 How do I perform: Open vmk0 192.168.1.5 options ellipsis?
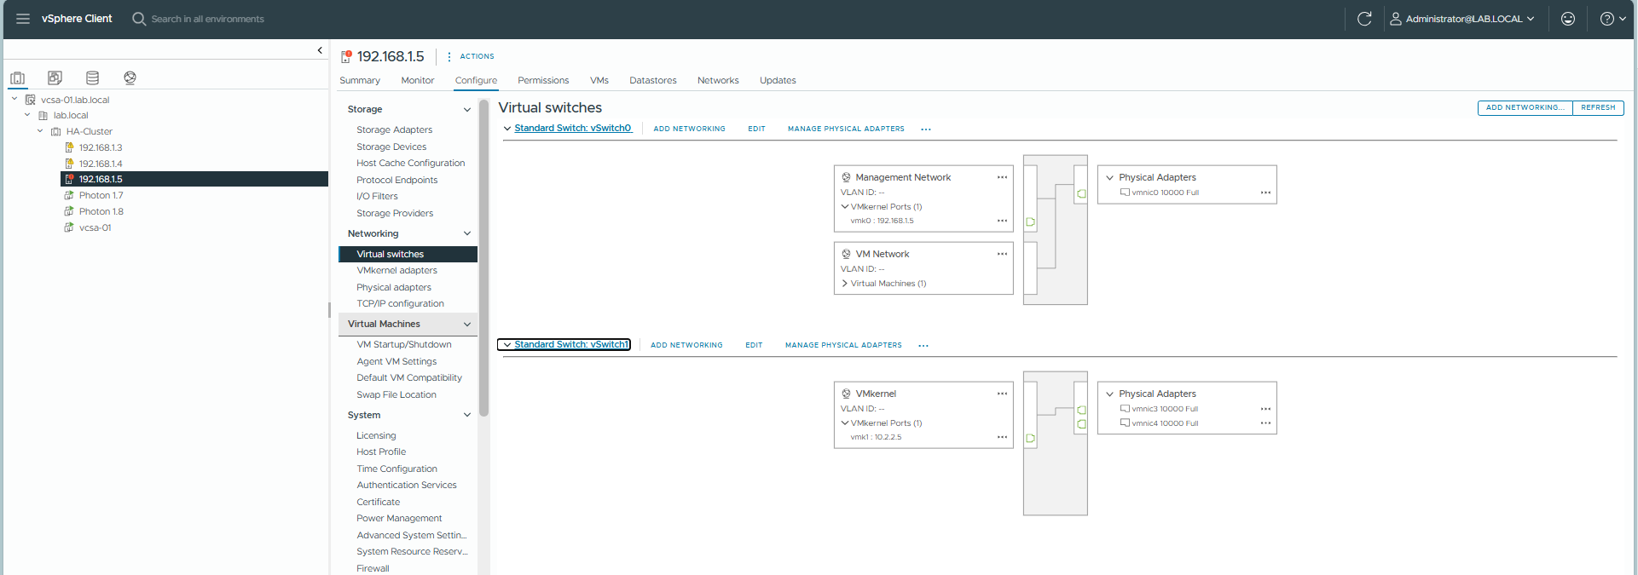(1002, 221)
